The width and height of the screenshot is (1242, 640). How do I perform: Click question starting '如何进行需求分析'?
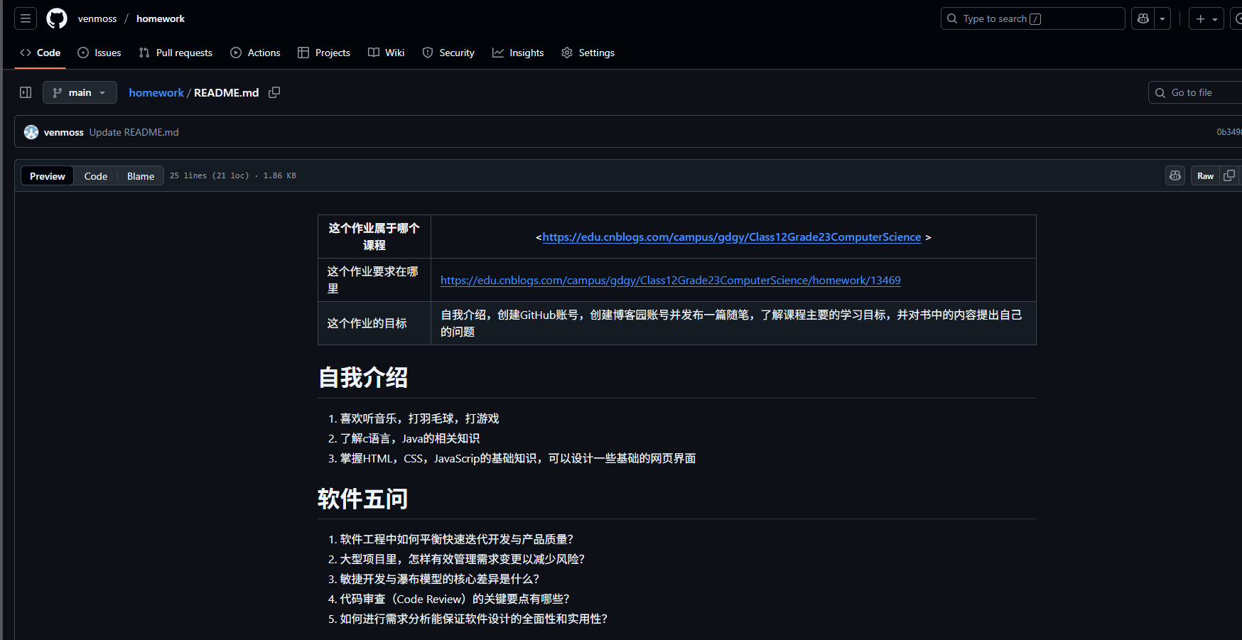click(474, 619)
